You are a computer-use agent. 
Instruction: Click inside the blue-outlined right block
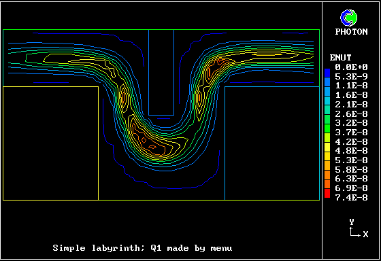(x=272, y=143)
